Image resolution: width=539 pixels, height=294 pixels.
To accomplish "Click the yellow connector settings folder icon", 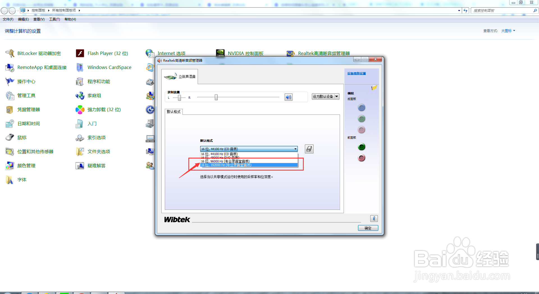I will tap(374, 88).
